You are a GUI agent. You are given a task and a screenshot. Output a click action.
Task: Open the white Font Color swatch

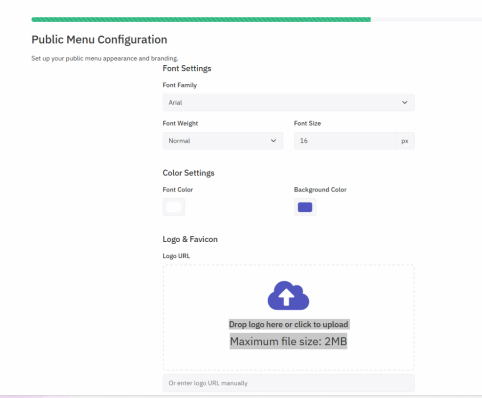[174, 207]
